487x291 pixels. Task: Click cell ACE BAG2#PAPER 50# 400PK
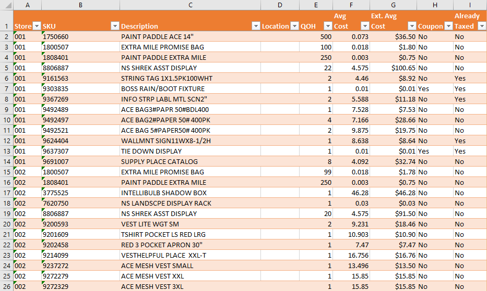click(190, 120)
